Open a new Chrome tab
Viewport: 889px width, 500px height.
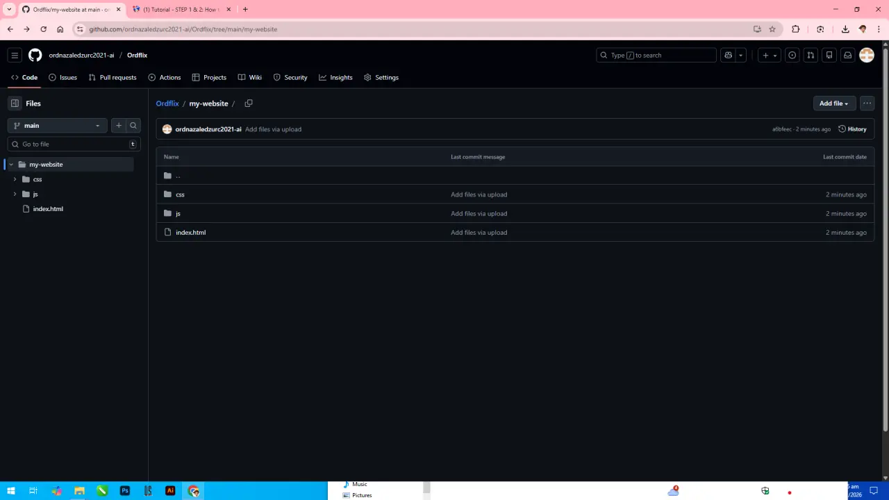point(245,10)
